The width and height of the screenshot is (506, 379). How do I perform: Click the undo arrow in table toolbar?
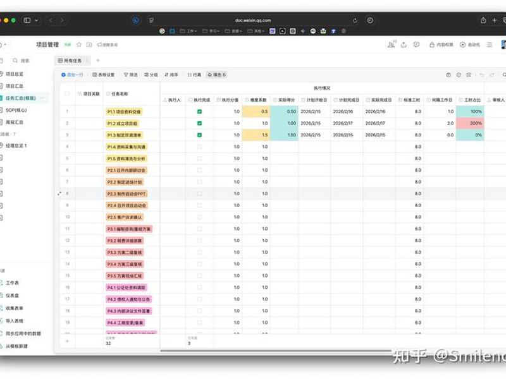coord(481,75)
